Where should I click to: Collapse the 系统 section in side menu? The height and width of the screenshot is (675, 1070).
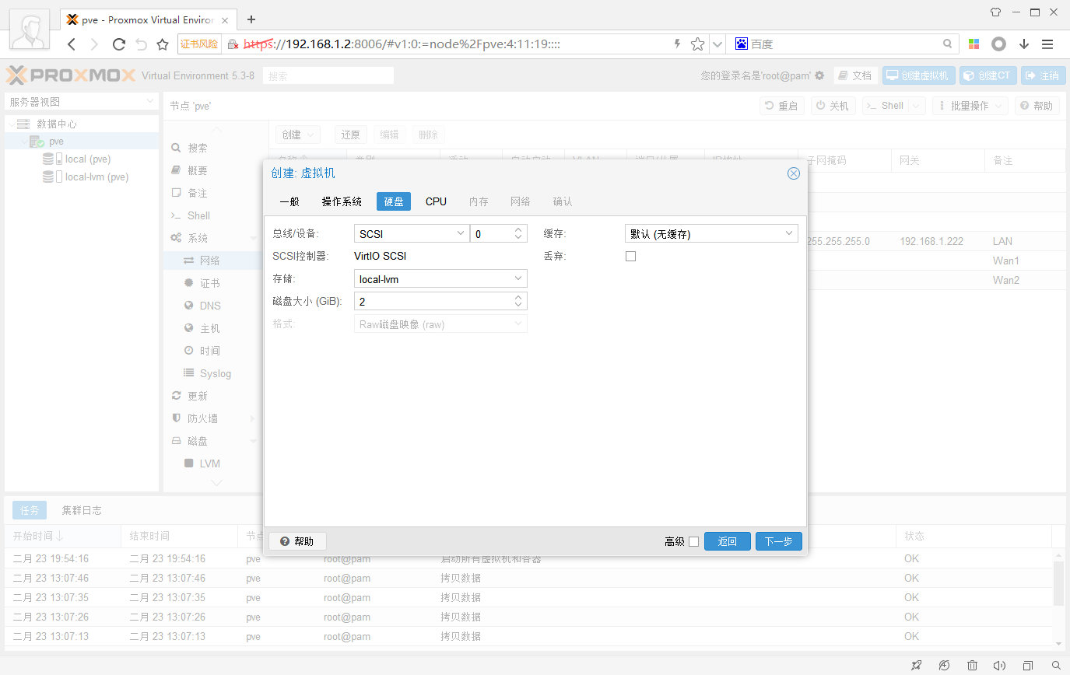(x=252, y=238)
